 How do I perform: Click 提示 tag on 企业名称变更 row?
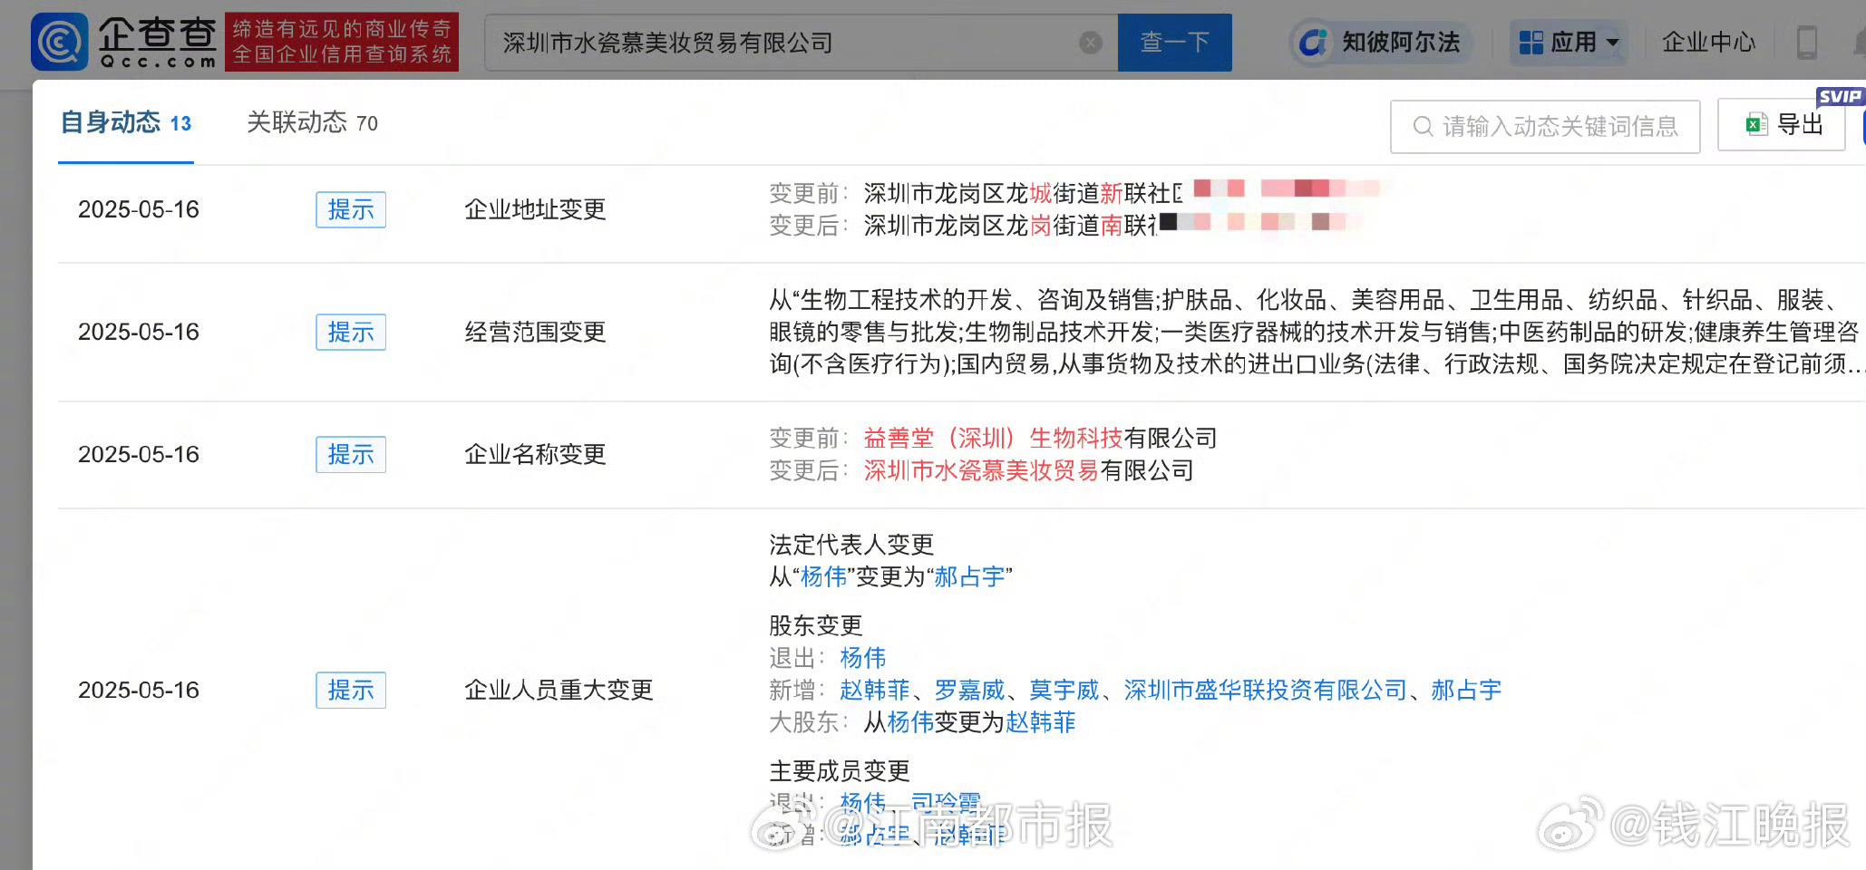(351, 454)
